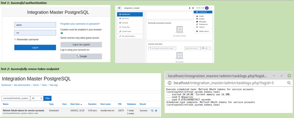Viewport: 294px width, 118px height.
Task: Open the hamburger side drawer toggle
Action: 119,8
